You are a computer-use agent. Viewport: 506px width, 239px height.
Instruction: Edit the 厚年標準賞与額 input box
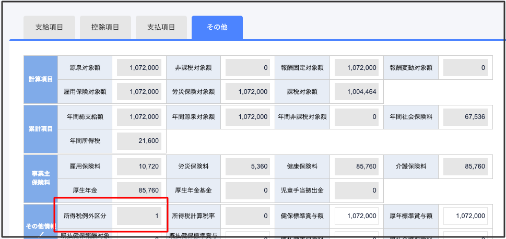[x=465, y=216]
